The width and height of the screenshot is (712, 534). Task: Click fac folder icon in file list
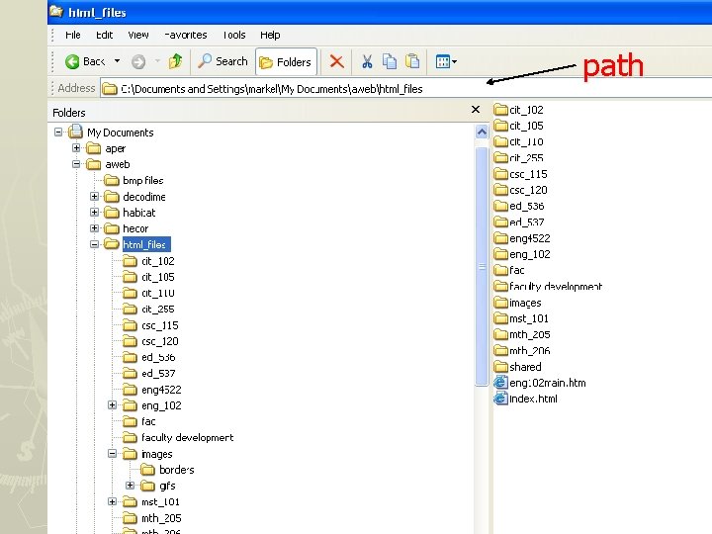500,270
